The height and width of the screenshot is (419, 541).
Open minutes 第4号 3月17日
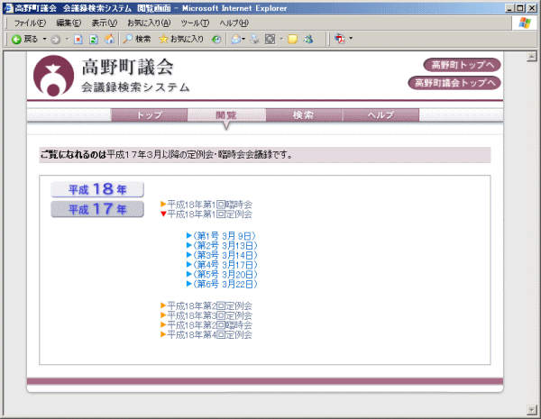(x=222, y=265)
